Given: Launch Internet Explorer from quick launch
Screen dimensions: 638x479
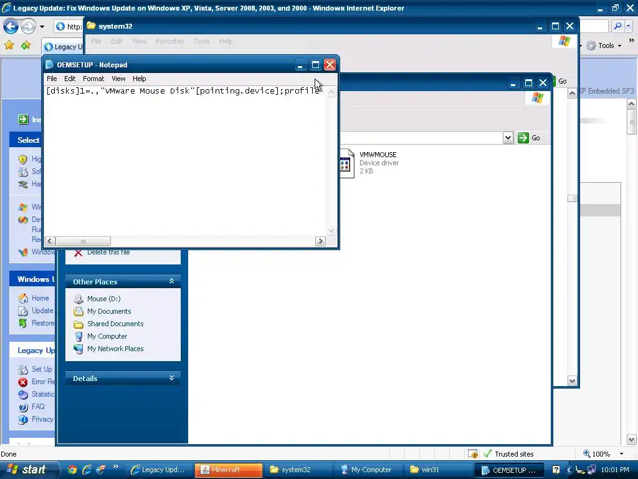Looking at the screenshot, I should pyautogui.click(x=86, y=470).
